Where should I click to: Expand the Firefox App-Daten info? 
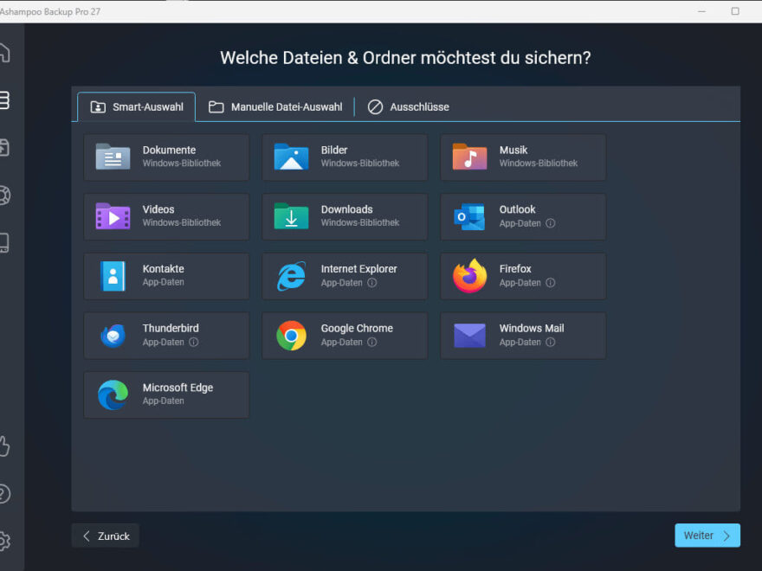point(552,281)
